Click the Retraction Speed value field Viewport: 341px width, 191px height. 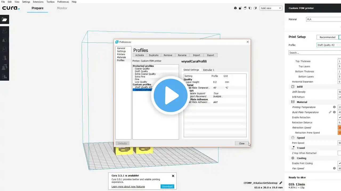click(339, 128)
